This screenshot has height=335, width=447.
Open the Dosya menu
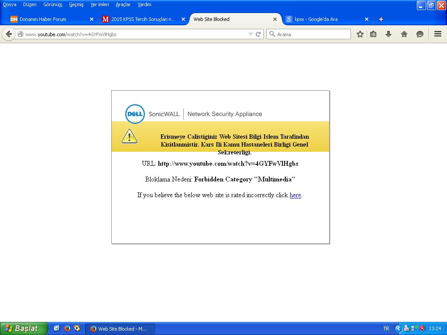click(10, 4)
